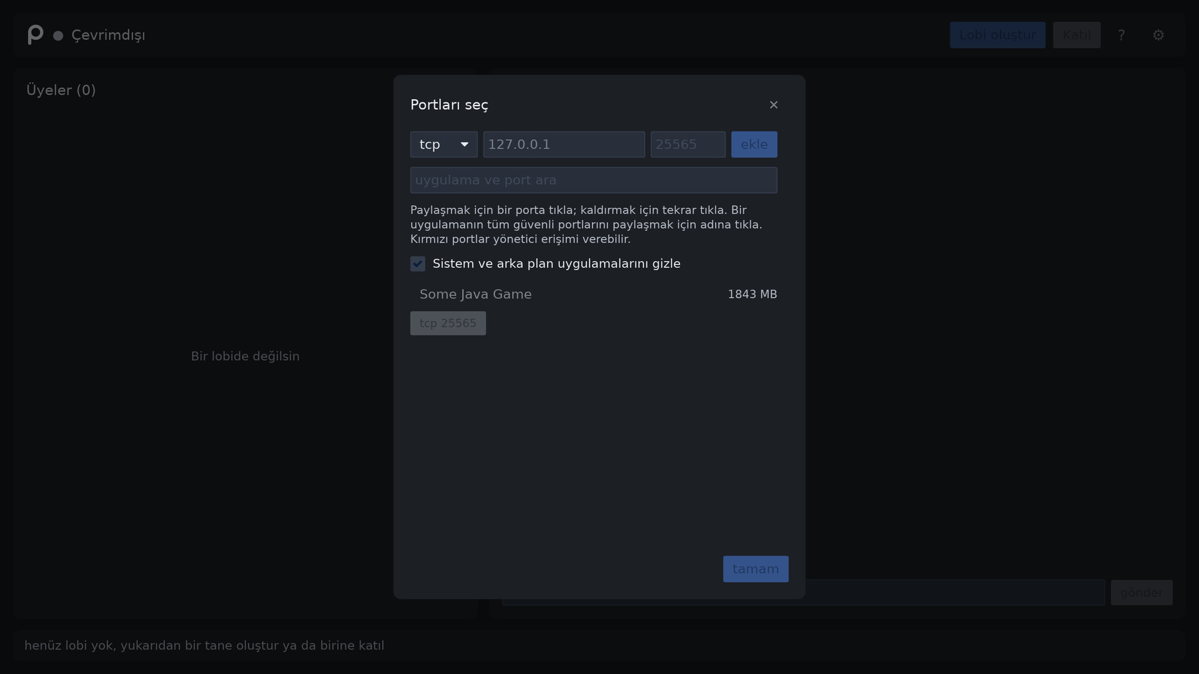Click the chat message input field
1199x674 pixels.
pos(954,592)
